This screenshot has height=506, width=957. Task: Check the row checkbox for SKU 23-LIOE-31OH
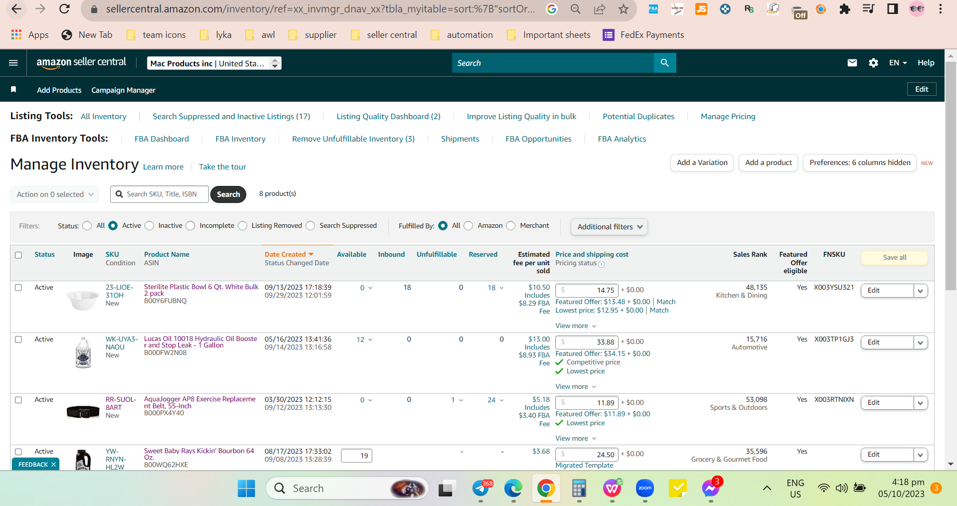(18, 288)
